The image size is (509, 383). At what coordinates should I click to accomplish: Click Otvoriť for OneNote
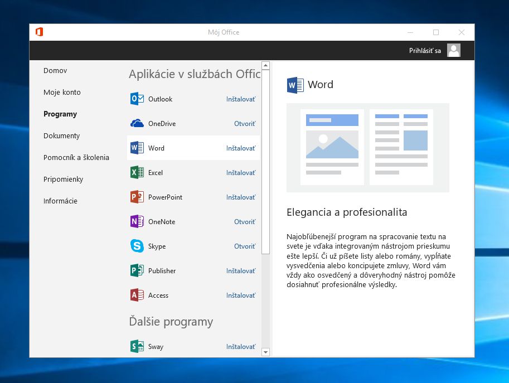pyautogui.click(x=245, y=222)
